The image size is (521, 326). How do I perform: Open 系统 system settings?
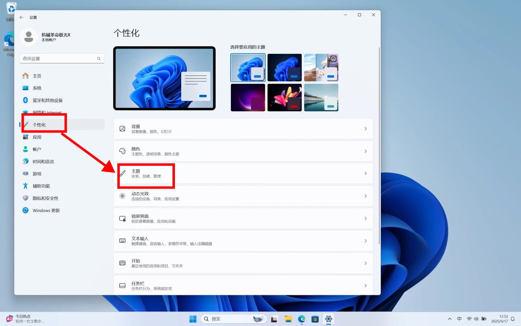coord(62,88)
